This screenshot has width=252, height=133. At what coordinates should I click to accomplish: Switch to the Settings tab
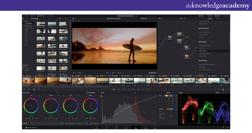218,19
